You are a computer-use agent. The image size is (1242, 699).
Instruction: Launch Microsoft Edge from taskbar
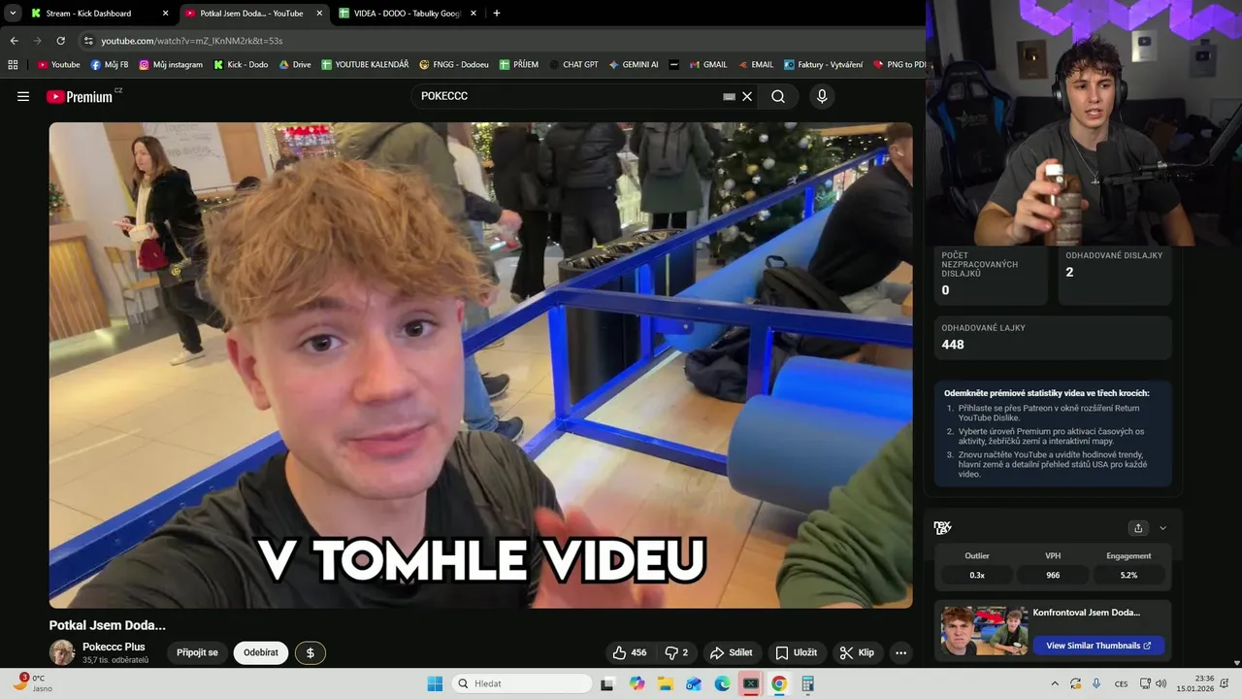point(722,683)
